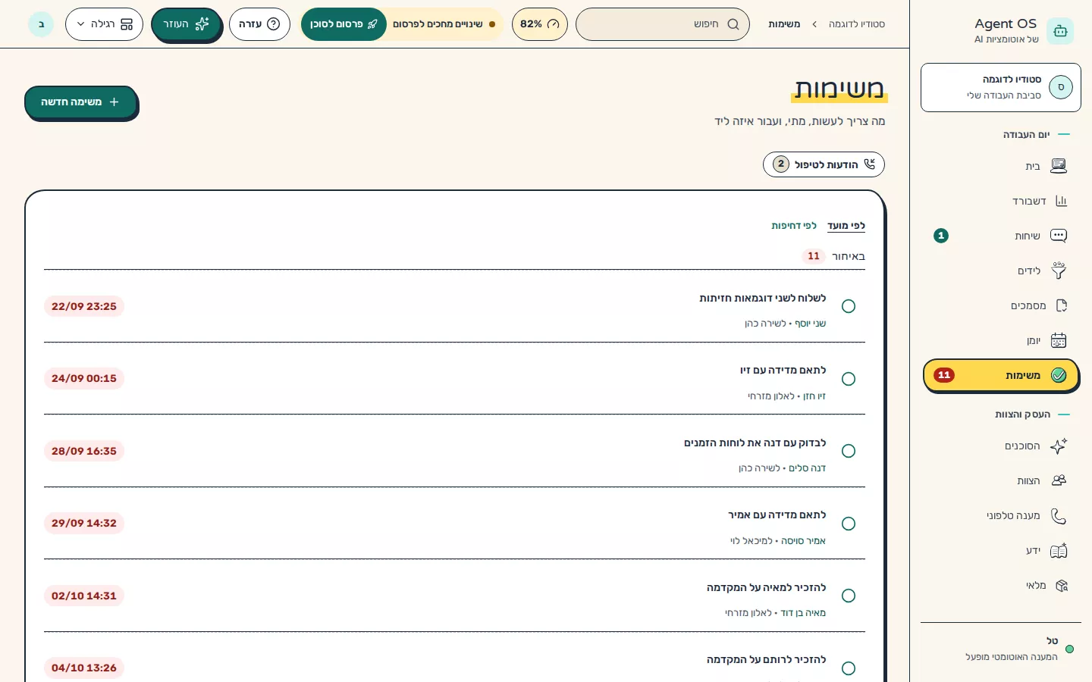Open לידים funnel icon
This screenshot has height=682, width=1092.
pos(1059,271)
